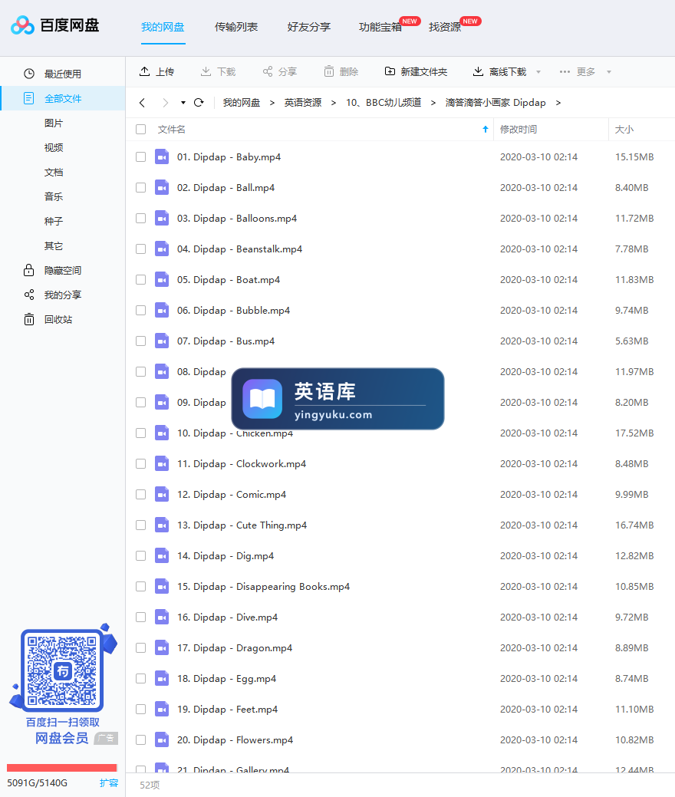
Task: Click 扩容 to expand storage
Action: (109, 782)
